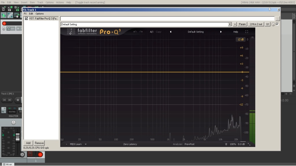
Task: Open the Insert menu
Action: coord(24,2)
